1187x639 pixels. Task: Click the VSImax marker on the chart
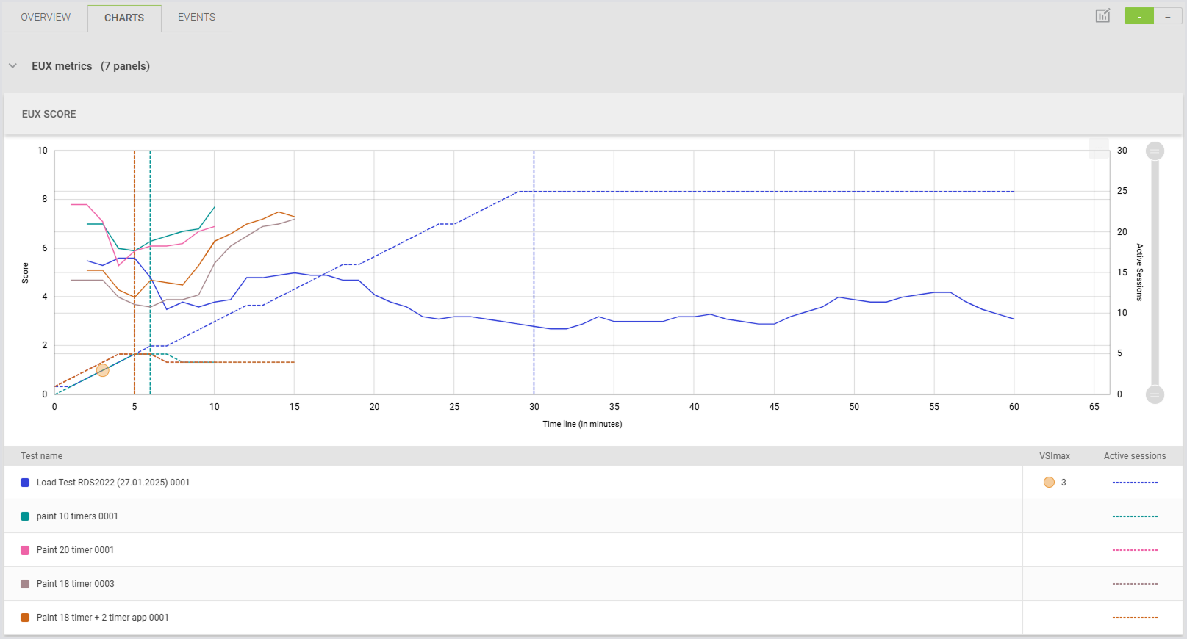103,370
